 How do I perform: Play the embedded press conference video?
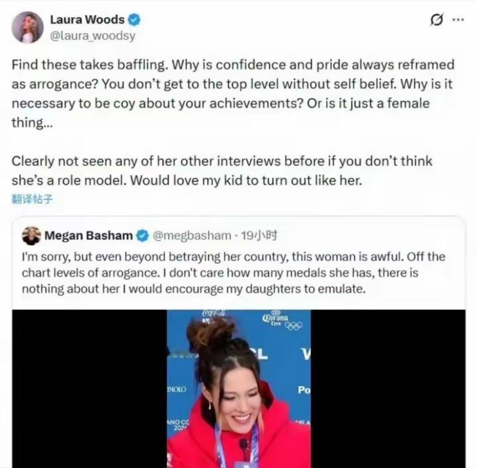239,389
